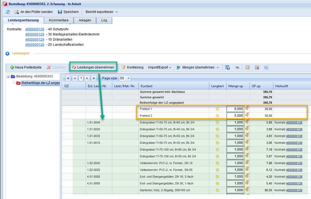Open the Page size dropdown
The image size is (311, 199).
coord(128,78)
